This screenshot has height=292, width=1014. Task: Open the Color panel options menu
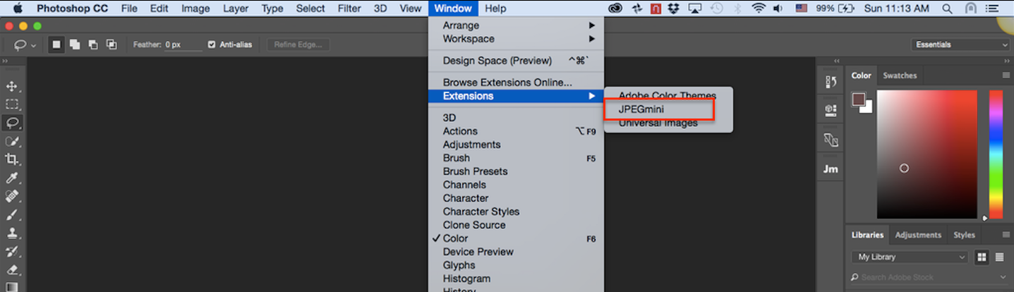coord(1006,75)
